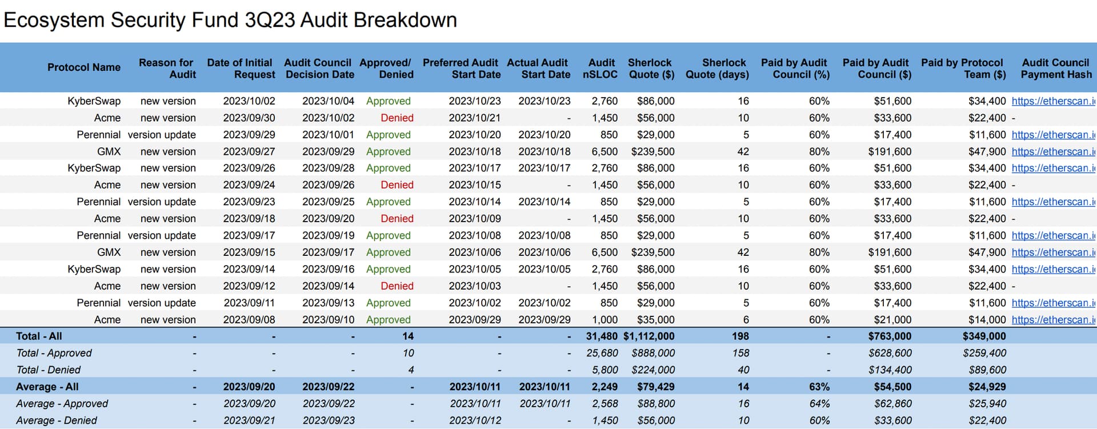Click etherscan link for Perennial requested 2023/09/23

[x=1054, y=202]
